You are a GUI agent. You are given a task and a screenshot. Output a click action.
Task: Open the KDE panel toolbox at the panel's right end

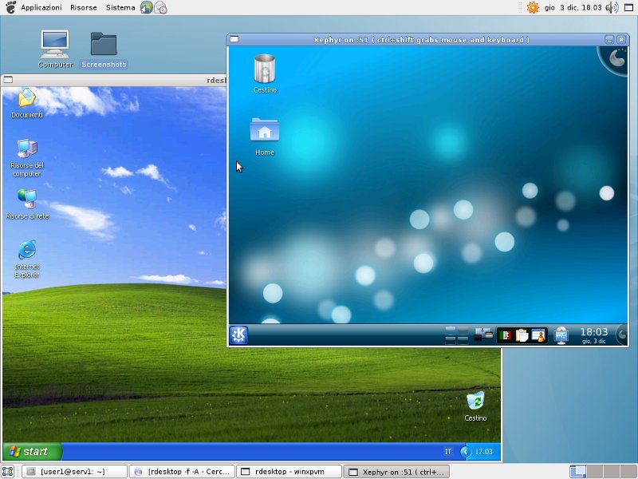tap(621, 335)
